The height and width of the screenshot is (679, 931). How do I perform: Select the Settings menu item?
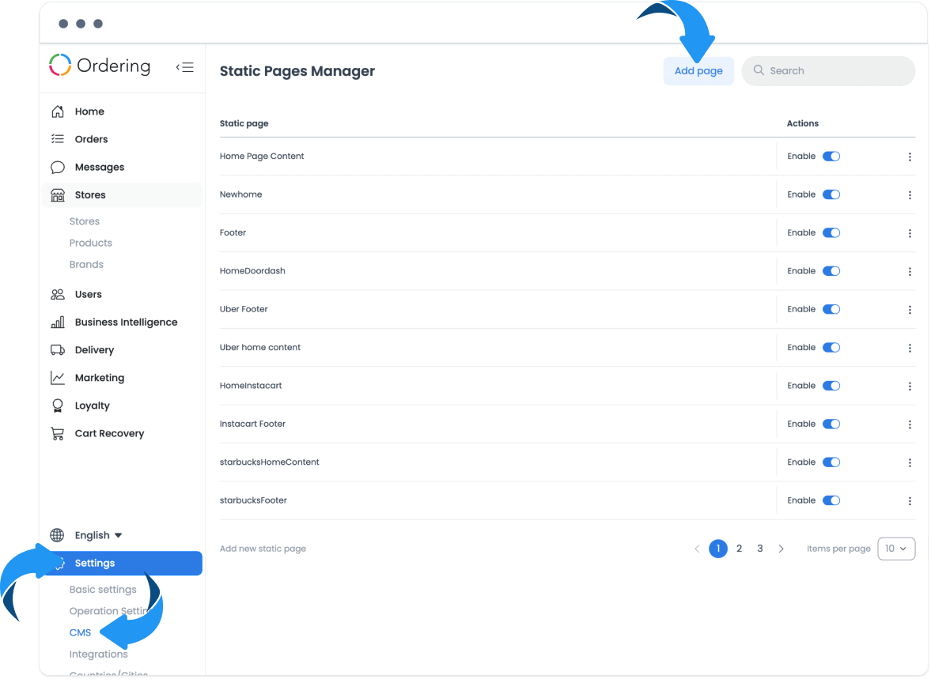[x=123, y=564]
